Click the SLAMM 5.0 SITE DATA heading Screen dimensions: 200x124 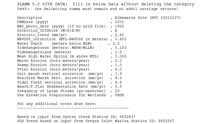pyautogui.click(x=42, y=4)
